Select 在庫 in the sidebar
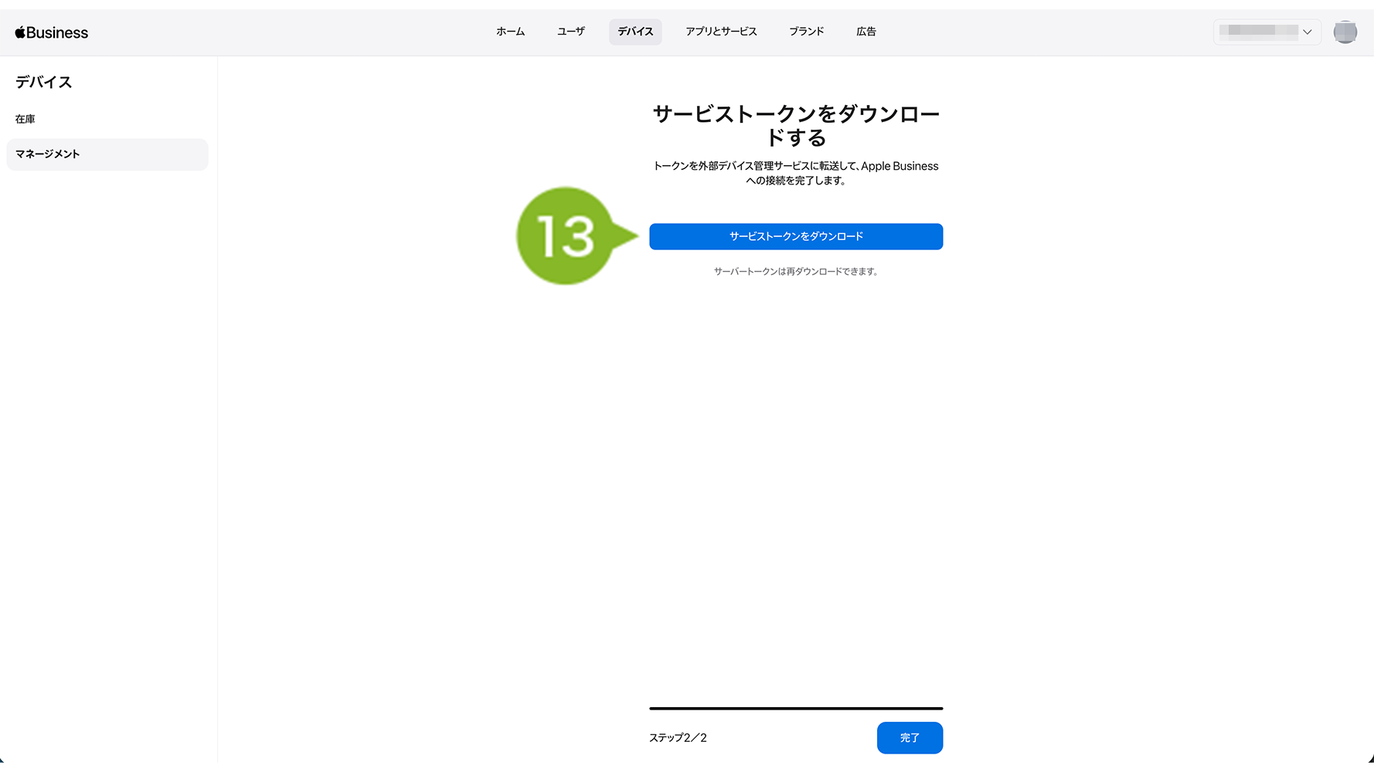This screenshot has height=772, width=1374. coord(26,119)
